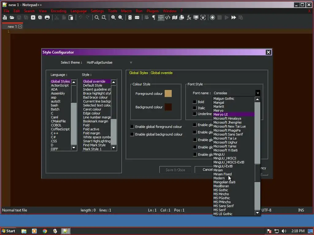Click the Notepad++ taskbar icon
The height and width of the screenshot is (235, 314).
pyautogui.click(x=66, y=231)
